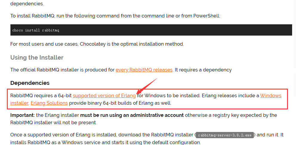Click the light scrollbar track at right edge

[295, 34]
